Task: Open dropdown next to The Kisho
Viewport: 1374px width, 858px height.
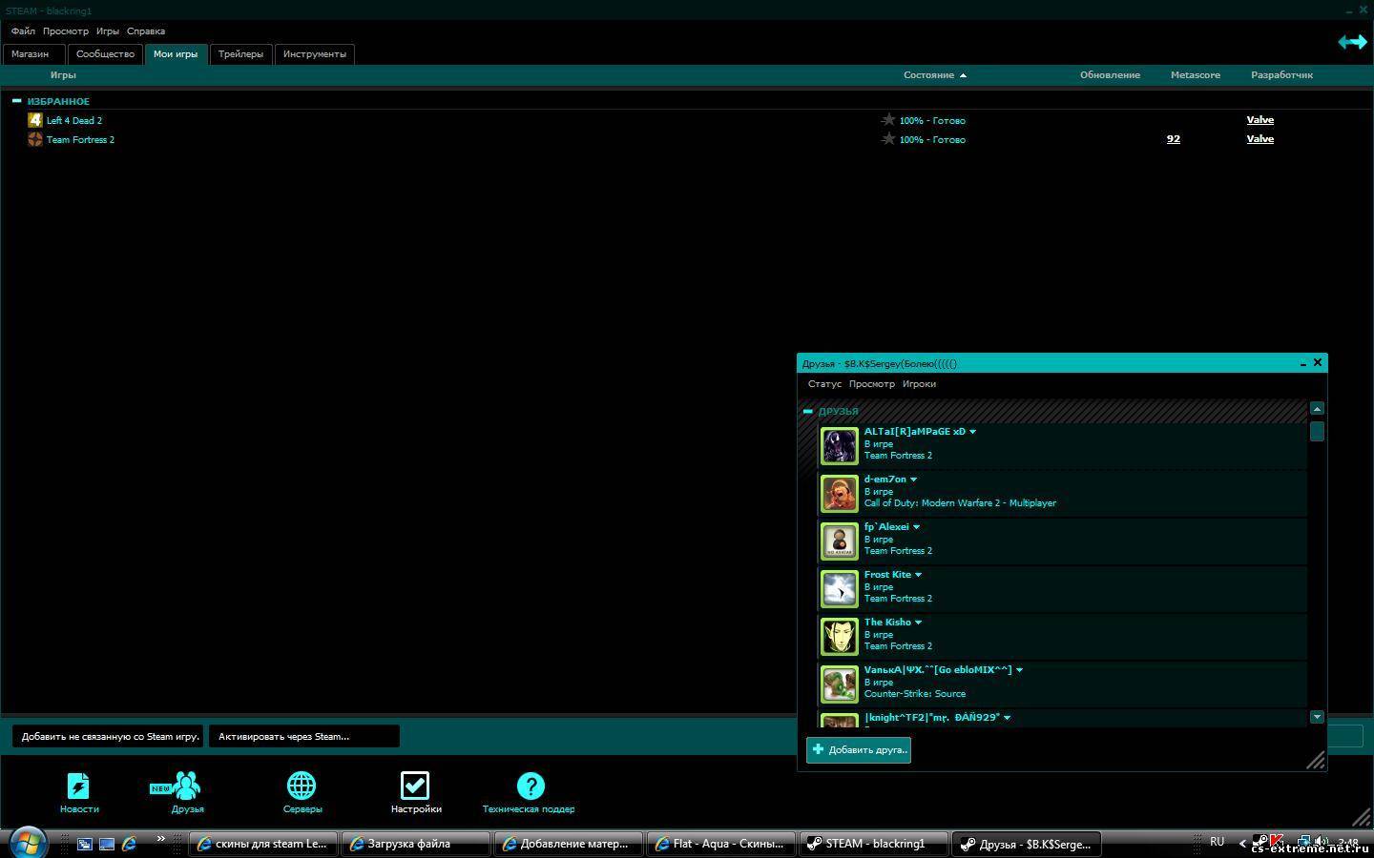Action: coord(918,623)
